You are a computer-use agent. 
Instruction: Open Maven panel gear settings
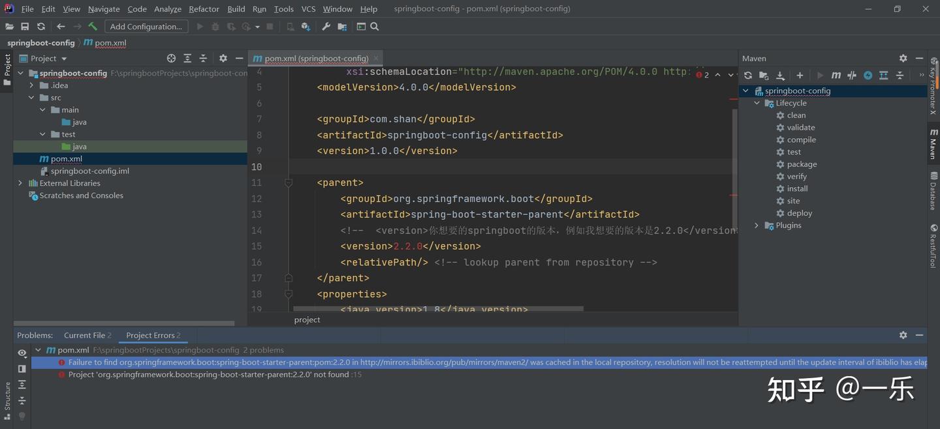point(903,58)
